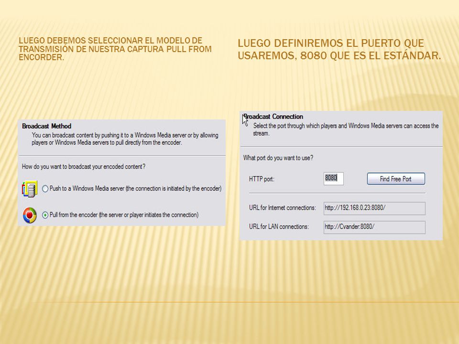Click the Find Free Port button
Viewport: 459px width, 344px height.
(396, 179)
